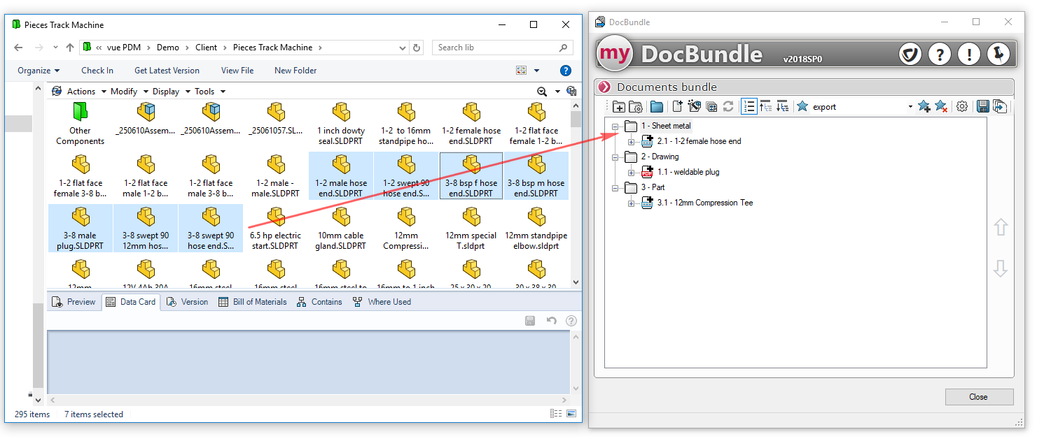This screenshot has width=1037, height=441.
Task: Click the delete favorite star-x icon
Action: tap(940, 107)
